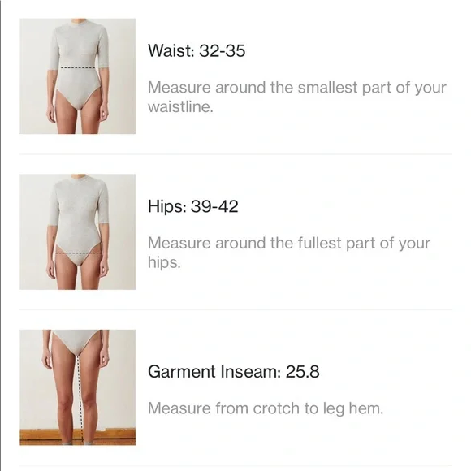Click the divider below the hips section
Viewport: 471px width, 471px height.
pyautogui.click(x=235, y=309)
